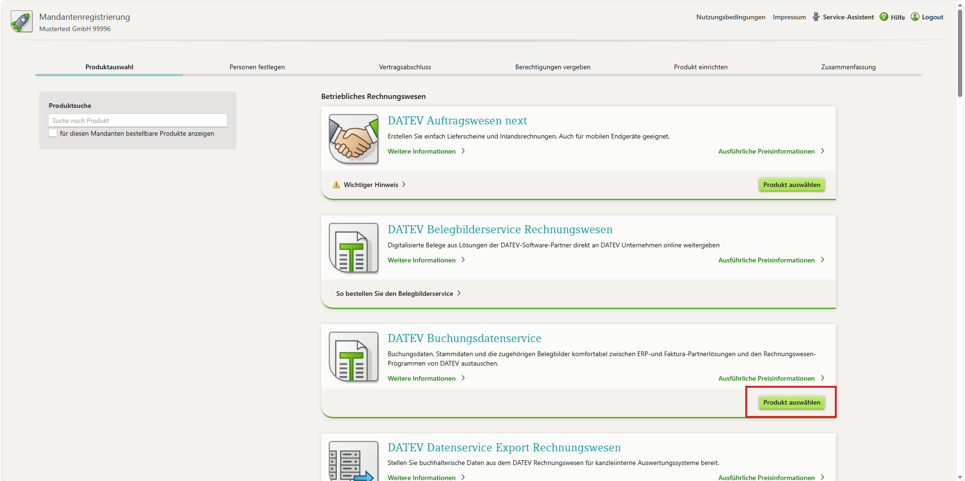Open the DATEV Datenservice Export Rechnungswesen title
Screen dimensions: 965x481
(x=504, y=448)
